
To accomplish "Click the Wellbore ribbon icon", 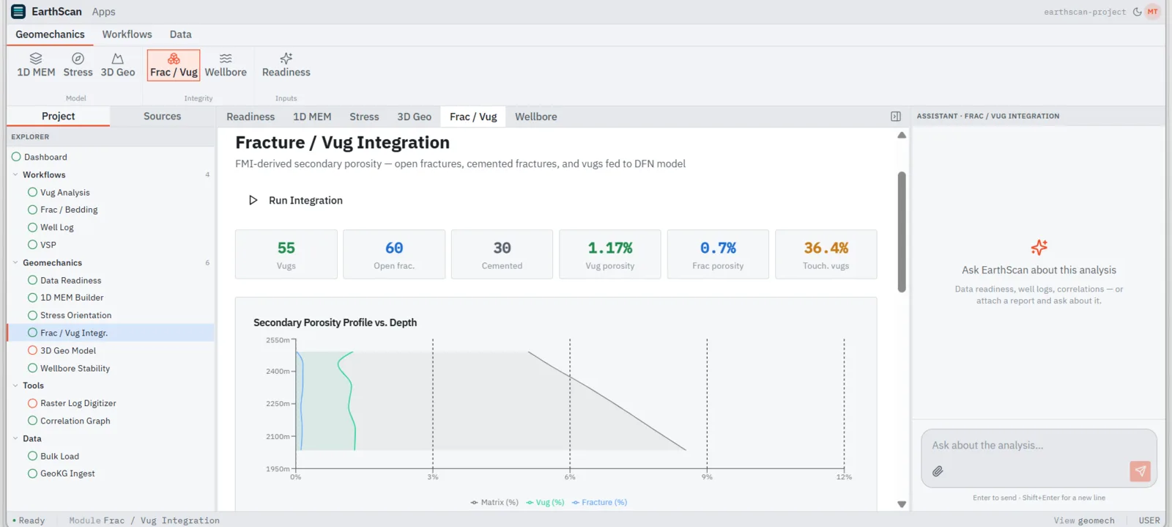I will (x=226, y=59).
